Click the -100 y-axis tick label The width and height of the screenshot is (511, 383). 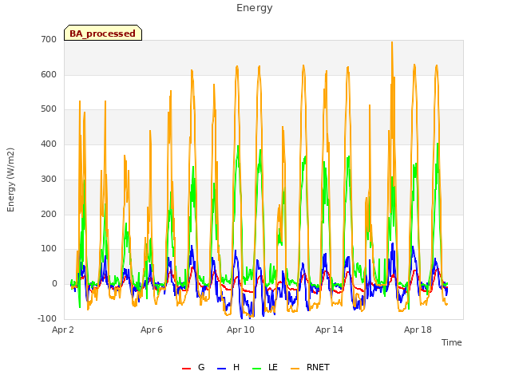click(47, 318)
